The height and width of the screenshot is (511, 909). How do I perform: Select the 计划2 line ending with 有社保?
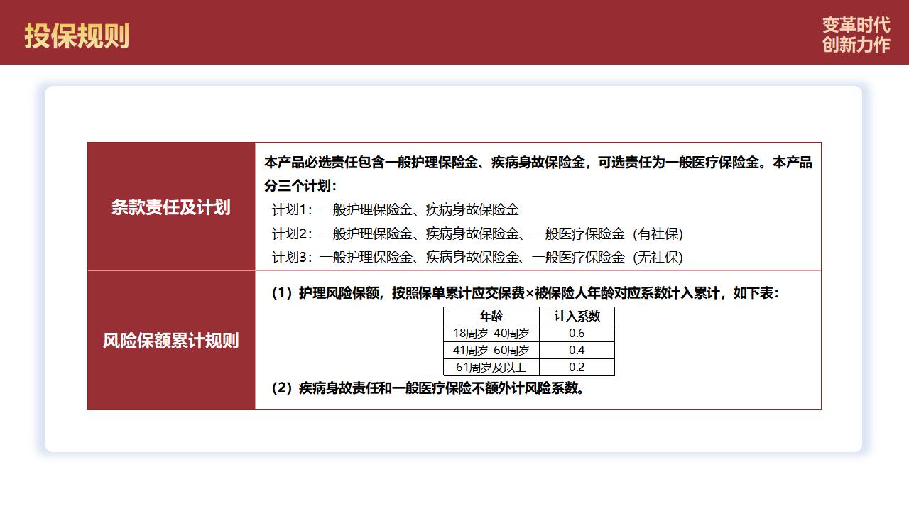pyautogui.click(x=477, y=234)
